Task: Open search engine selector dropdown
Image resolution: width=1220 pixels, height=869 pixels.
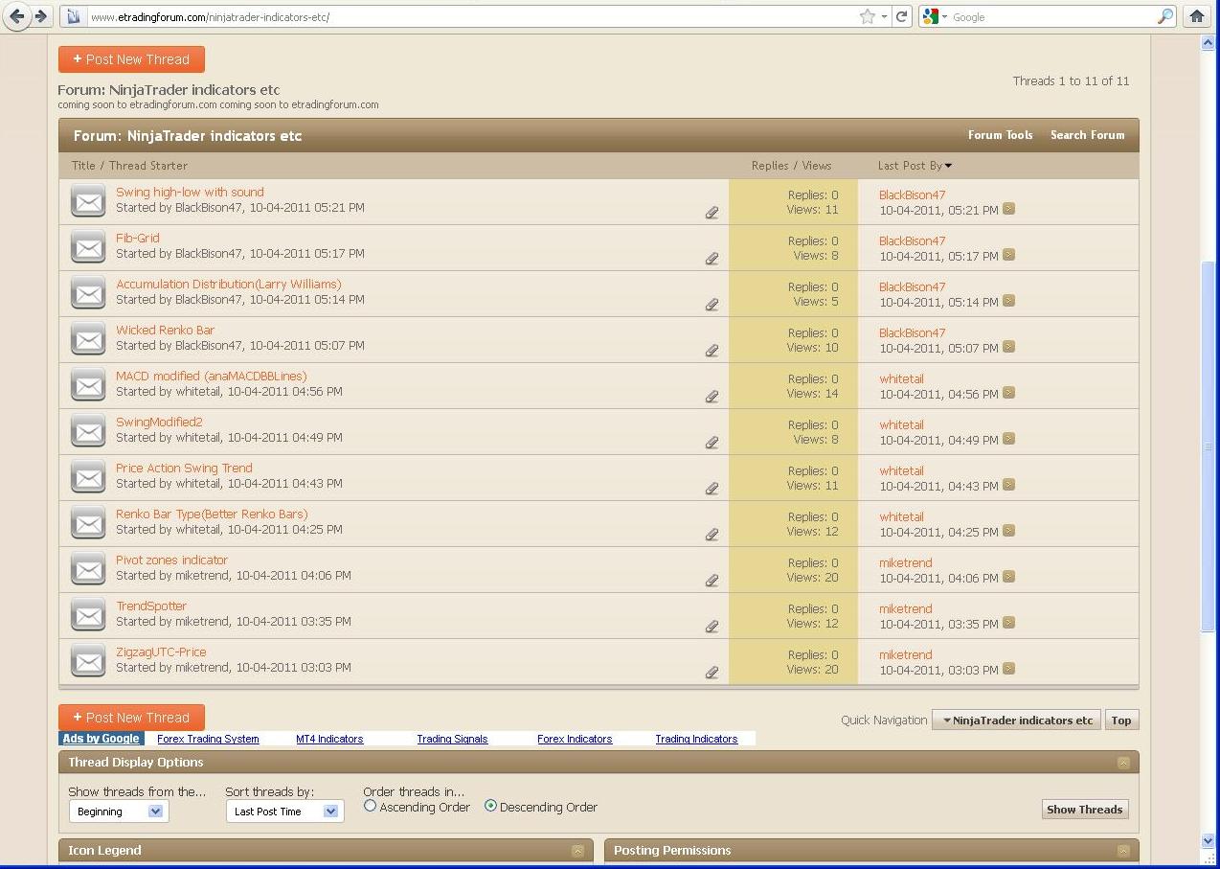Action: pos(935,16)
